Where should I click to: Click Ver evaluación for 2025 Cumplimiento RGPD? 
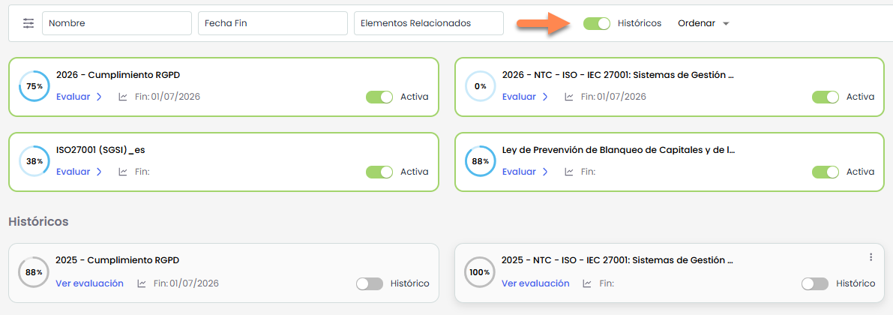point(89,283)
